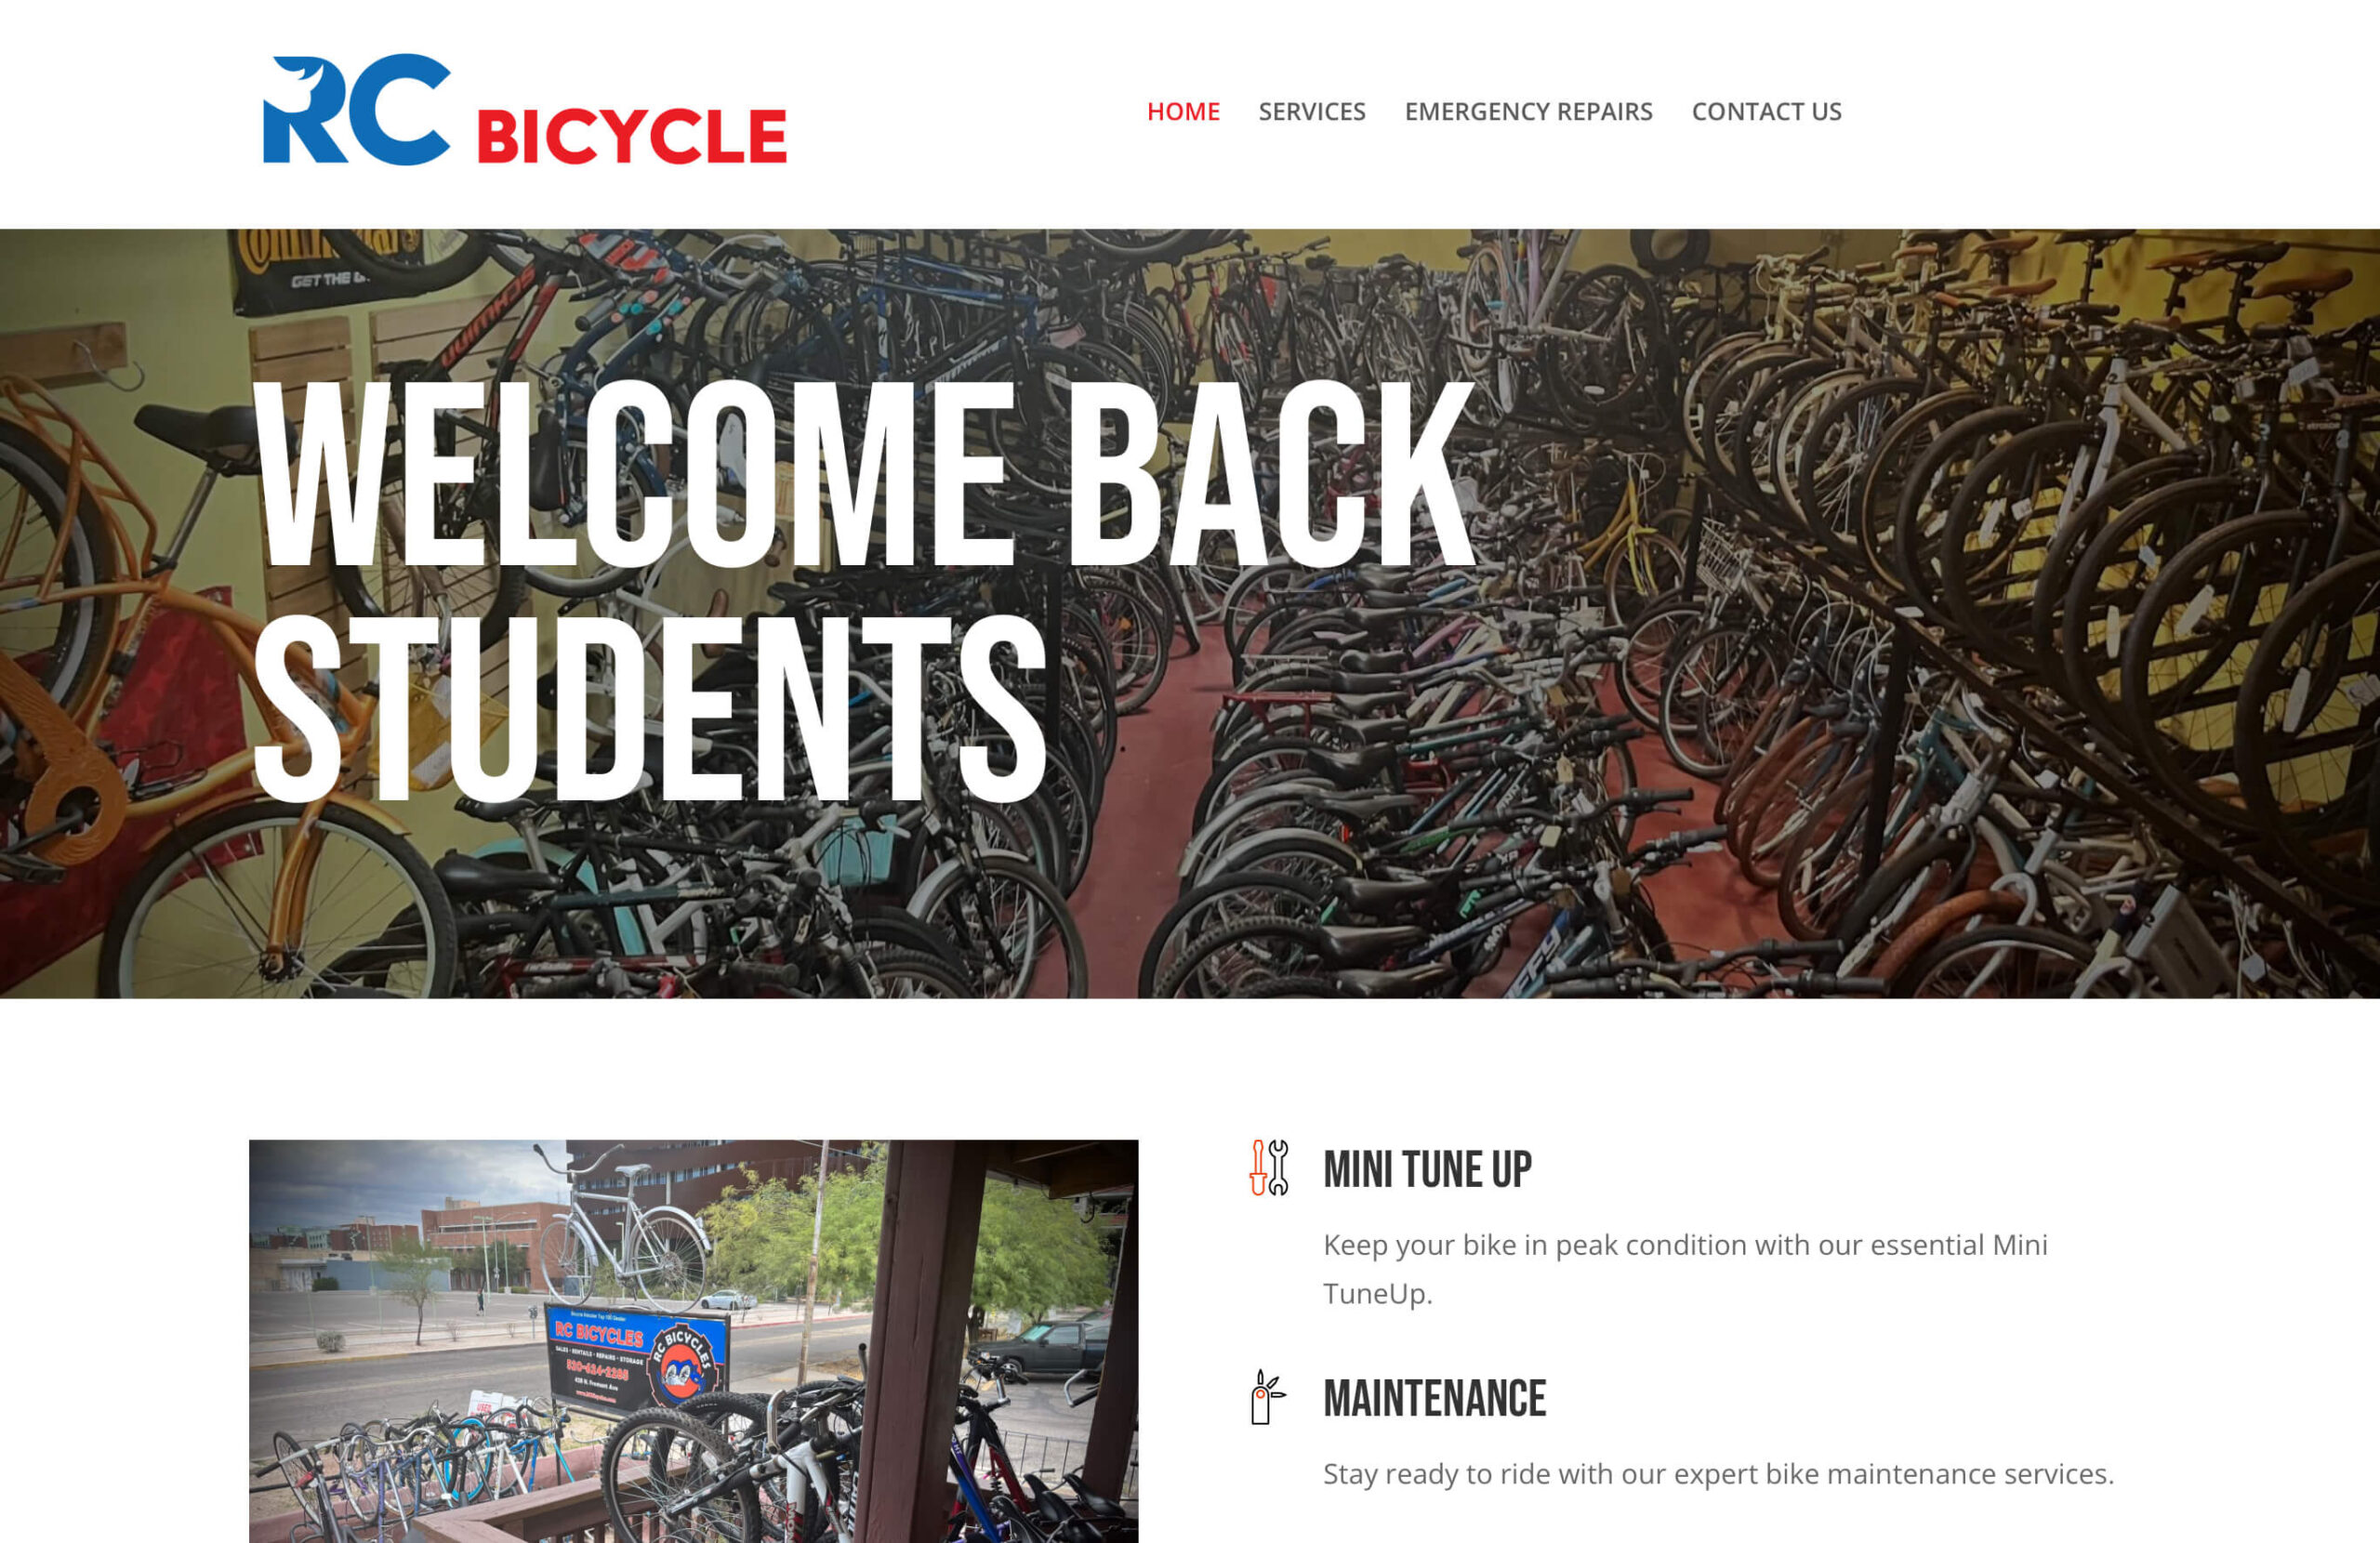Click the word STUDENTS in the banner
This screenshot has width=2380, height=1543.
[x=649, y=708]
